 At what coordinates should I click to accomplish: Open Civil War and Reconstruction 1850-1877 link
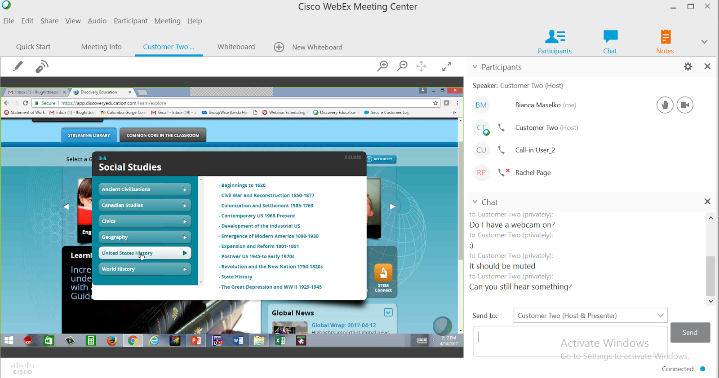(x=267, y=196)
